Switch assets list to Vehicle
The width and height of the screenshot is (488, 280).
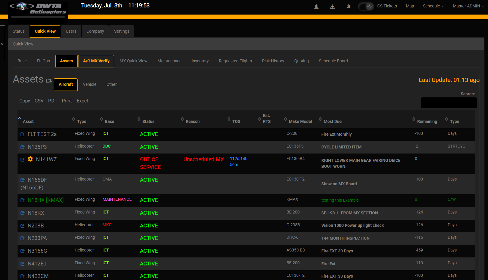point(89,84)
